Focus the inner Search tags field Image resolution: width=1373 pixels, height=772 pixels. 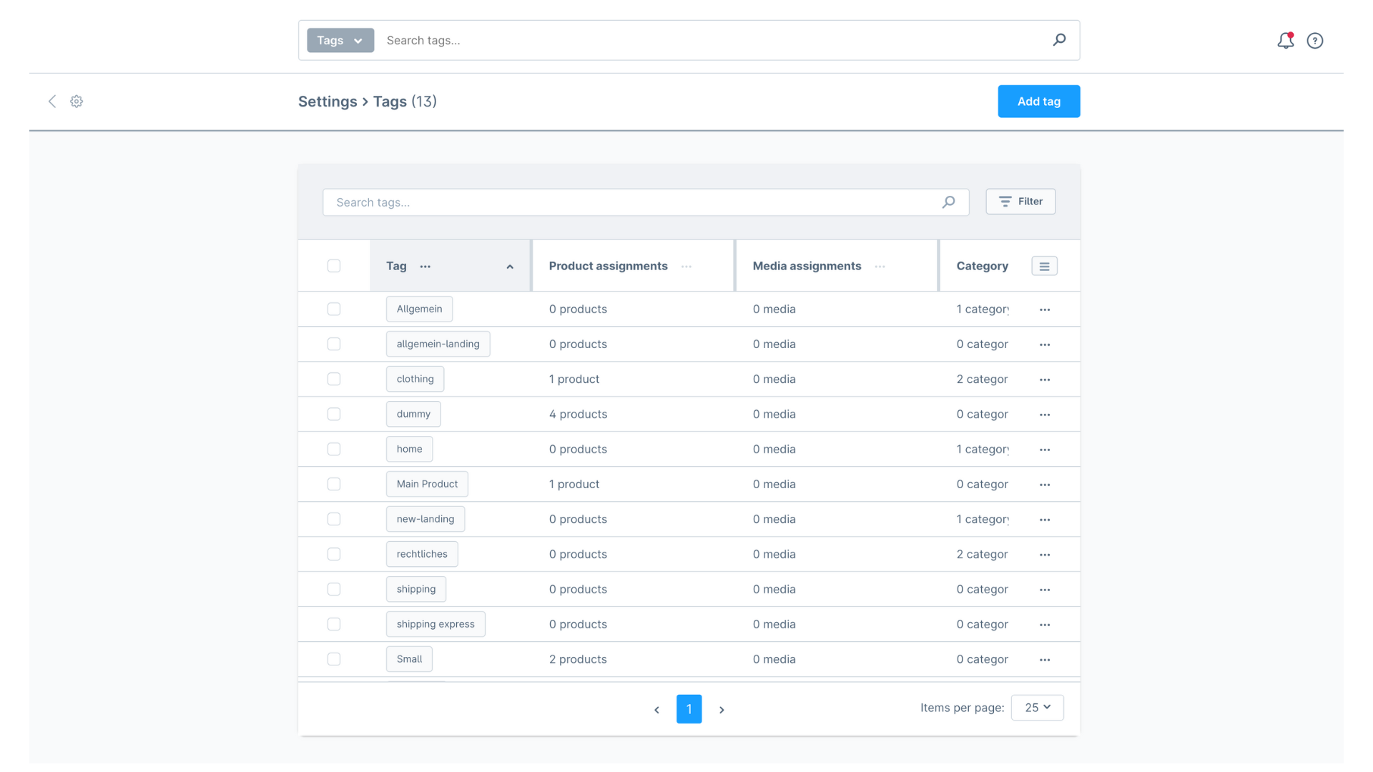pyautogui.click(x=633, y=202)
